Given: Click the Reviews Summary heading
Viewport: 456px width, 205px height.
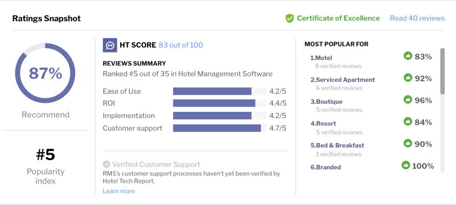Looking at the screenshot, I should [x=134, y=64].
